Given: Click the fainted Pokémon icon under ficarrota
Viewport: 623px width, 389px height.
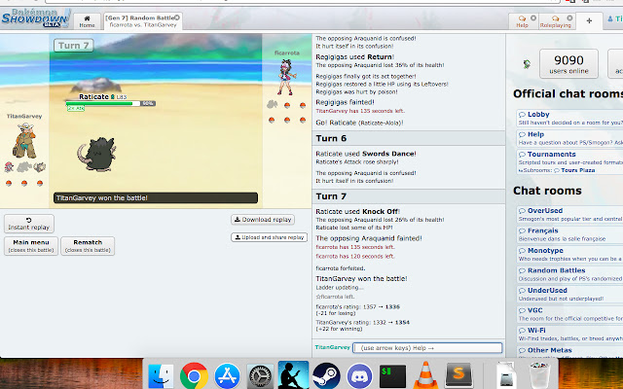Looking at the screenshot, I should 272,105.
